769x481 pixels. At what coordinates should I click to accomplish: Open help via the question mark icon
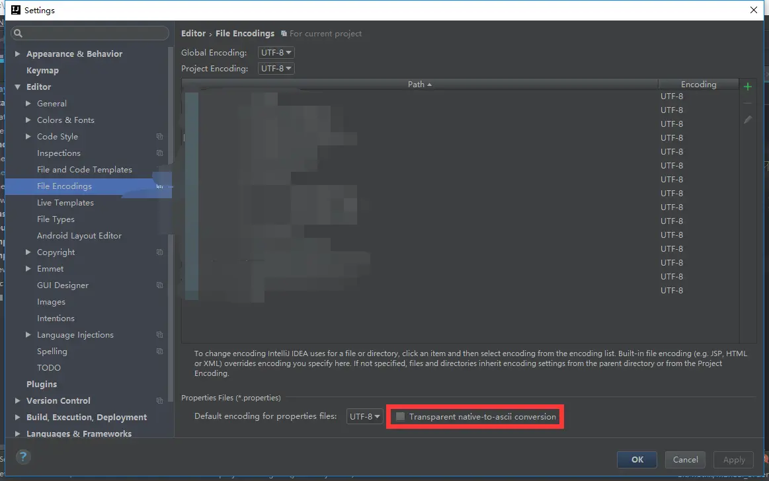(23, 457)
